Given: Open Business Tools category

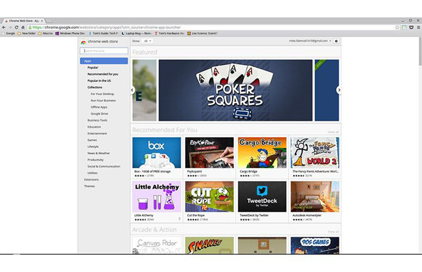Looking at the screenshot, I should point(97,120).
